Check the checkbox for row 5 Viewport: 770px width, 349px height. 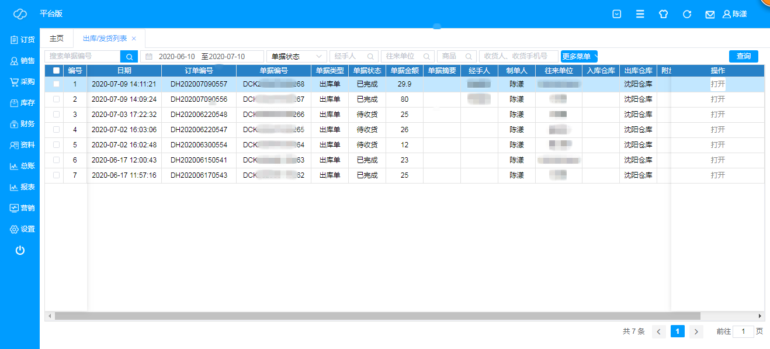click(56, 145)
